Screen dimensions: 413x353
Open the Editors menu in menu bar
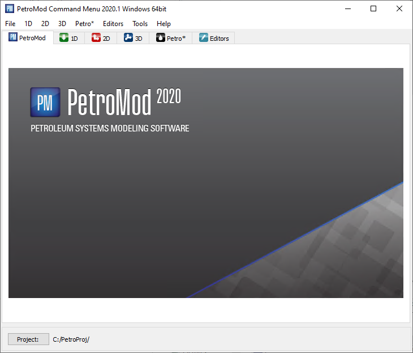(x=113, y=24)
